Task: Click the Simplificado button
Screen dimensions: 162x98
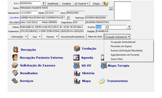Action: 53,4
